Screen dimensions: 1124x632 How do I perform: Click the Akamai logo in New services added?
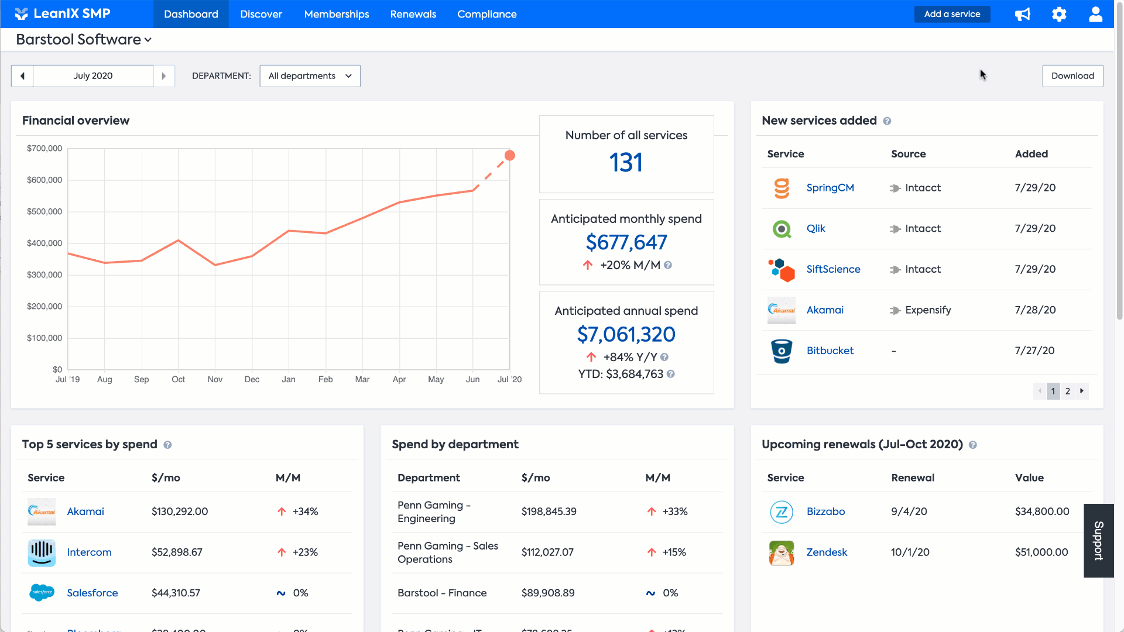tap(782, 310)
